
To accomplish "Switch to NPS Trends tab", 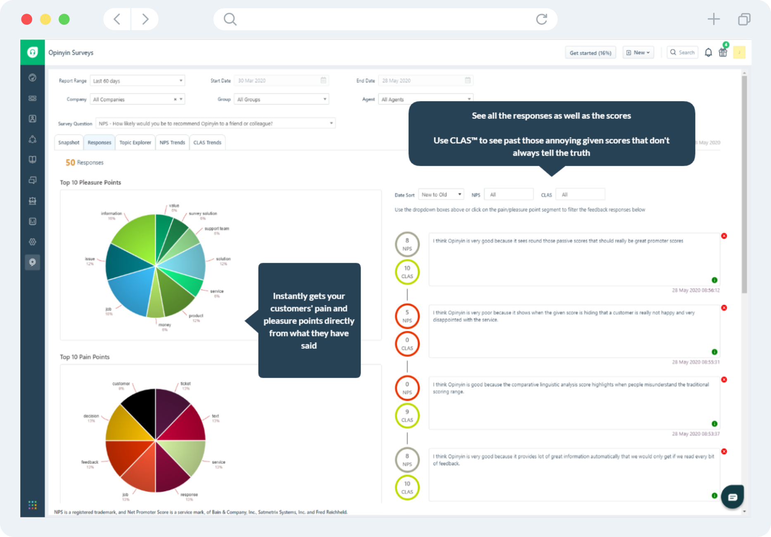I will click(x=172, y=143).
